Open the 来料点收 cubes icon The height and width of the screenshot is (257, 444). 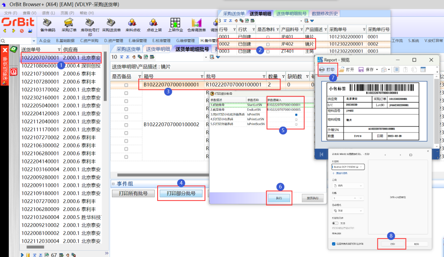pyautogui.click(x=132, y=23)
